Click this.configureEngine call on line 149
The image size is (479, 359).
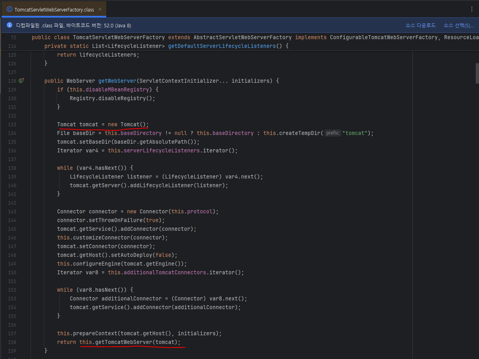tap(122, 264)
